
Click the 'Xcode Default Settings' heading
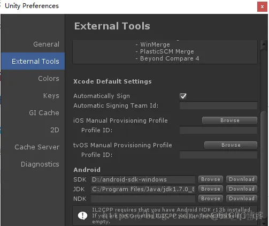pyautogui.click(x=112, y=81)
